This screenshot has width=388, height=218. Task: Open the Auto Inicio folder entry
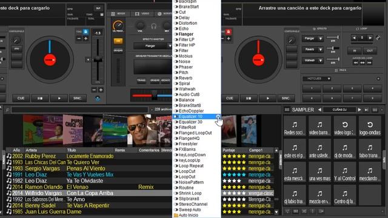[x=188, y=216]
